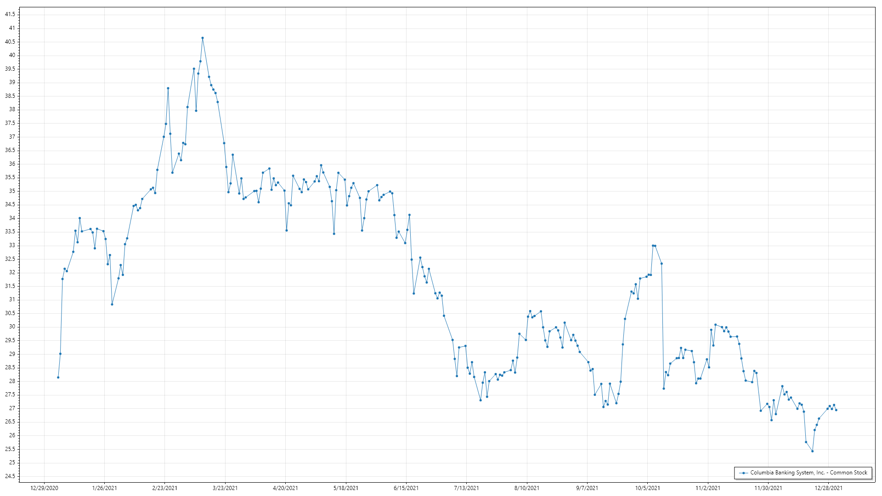Select the 2/23/2021 x-axis date label
The width and height of the screenshot is (882, 496).
coord(165,488)
